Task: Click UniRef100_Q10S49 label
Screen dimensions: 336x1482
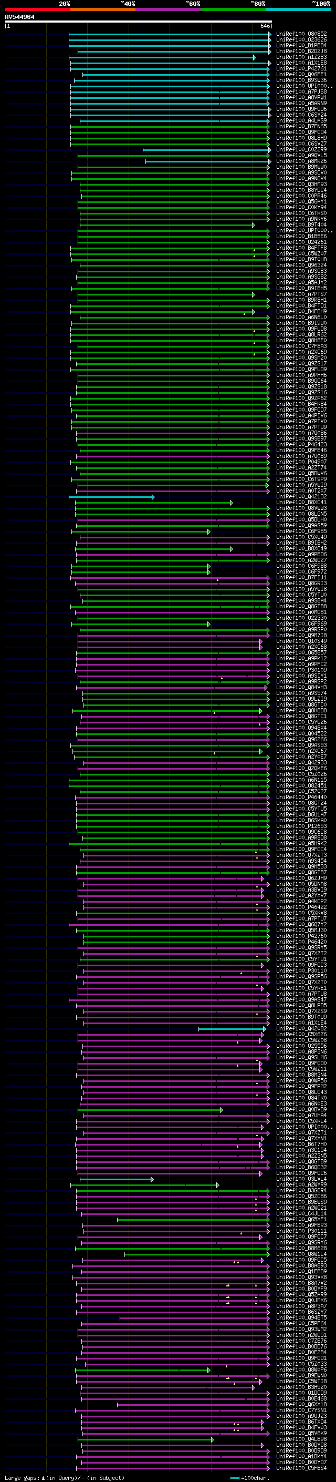Action: click(x=301, y=641)
